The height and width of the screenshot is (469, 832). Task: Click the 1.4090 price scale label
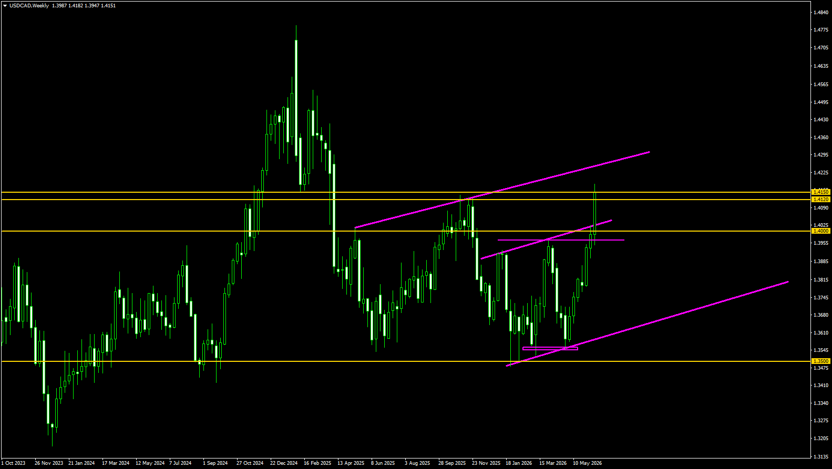point(821,208)
